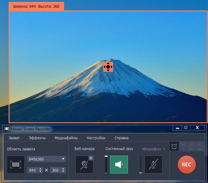Click the system sound volume slider
208x183 pixels.
coord(106,164)
